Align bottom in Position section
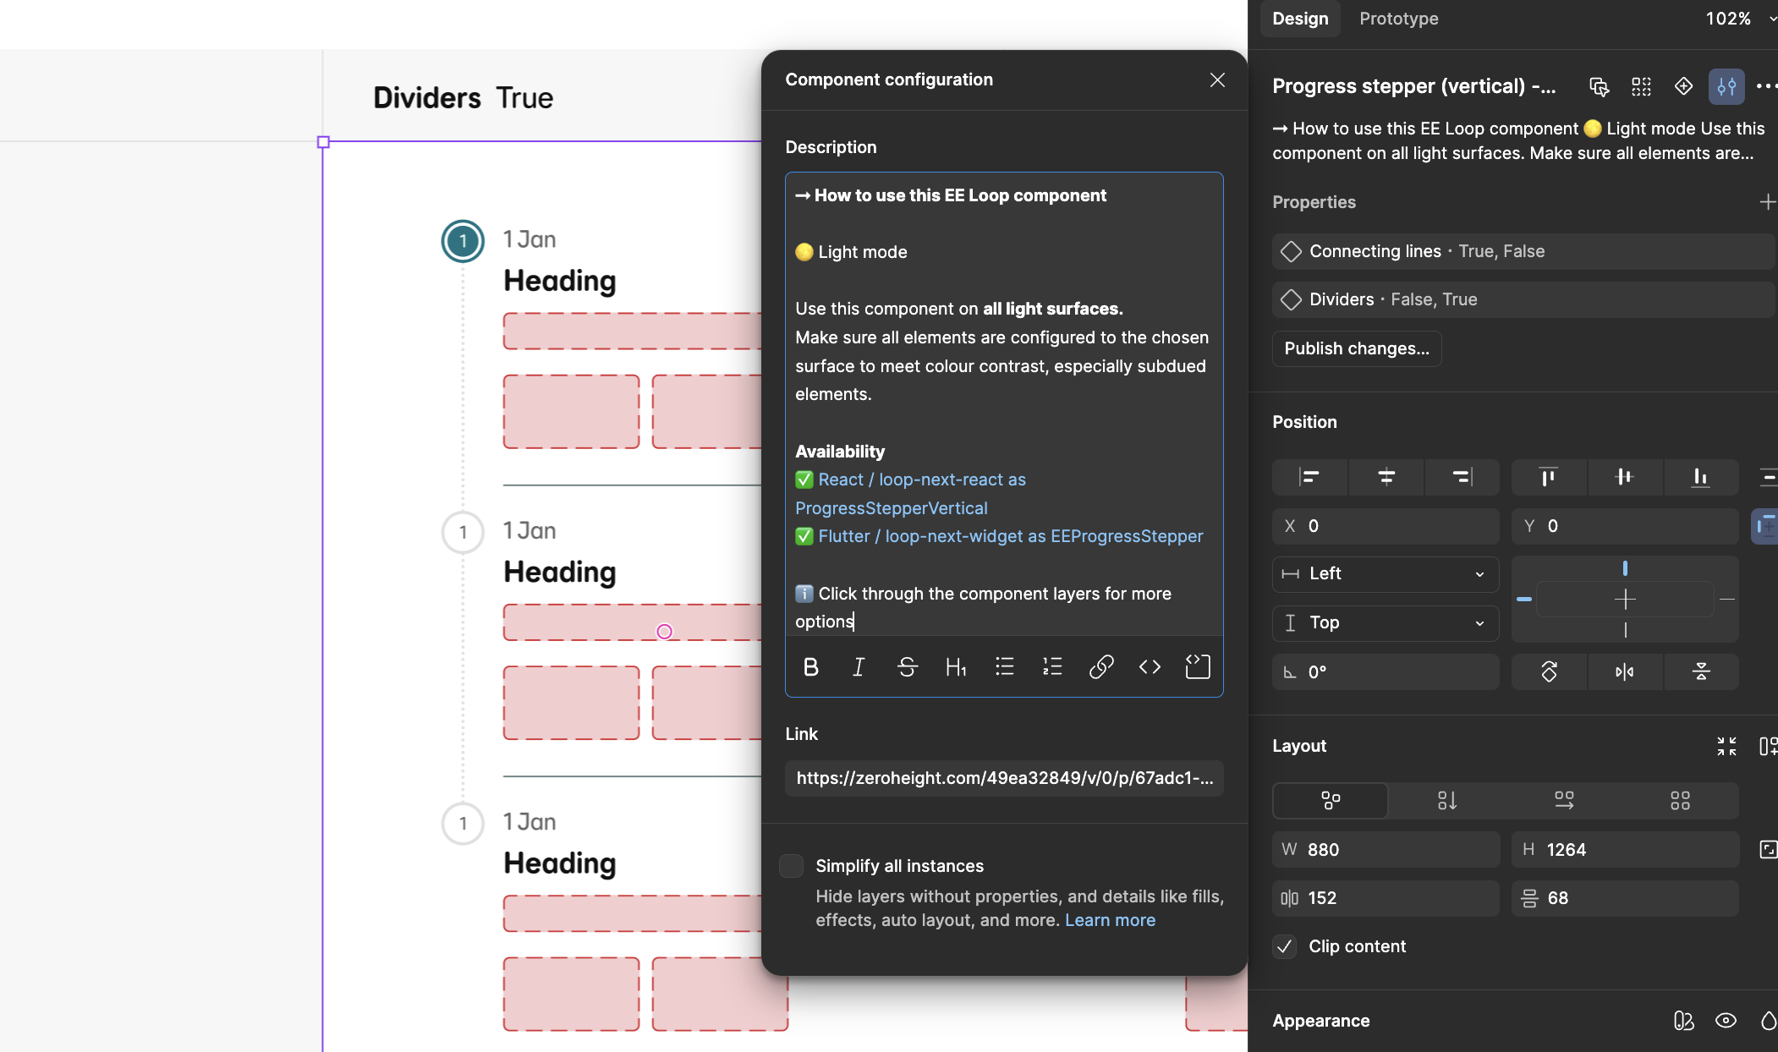The height and width of the screenshot is (1052, 1778). point(1700,477)
